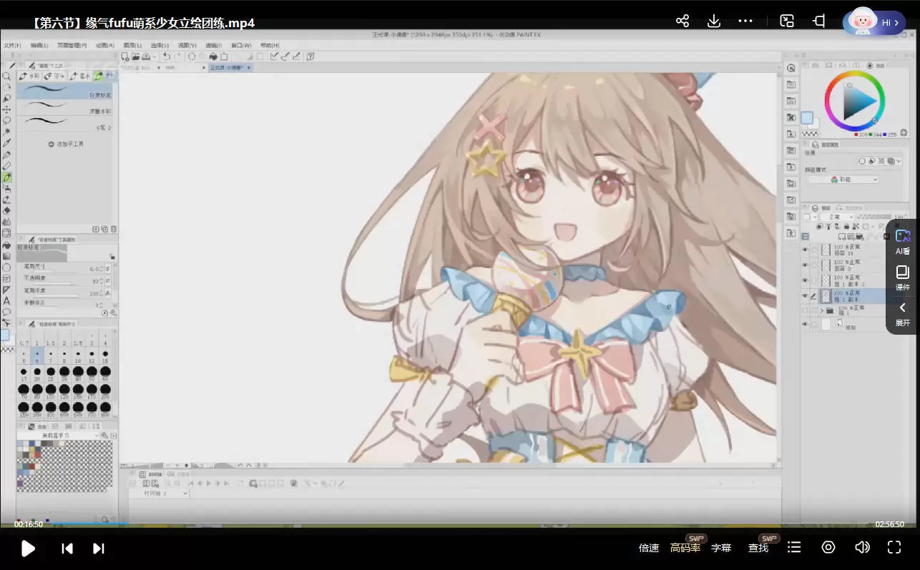Tick the second box on the 图层 9 row
Image resolution: width=920 pixels, height=570 pixels.
tap(814, 265)
